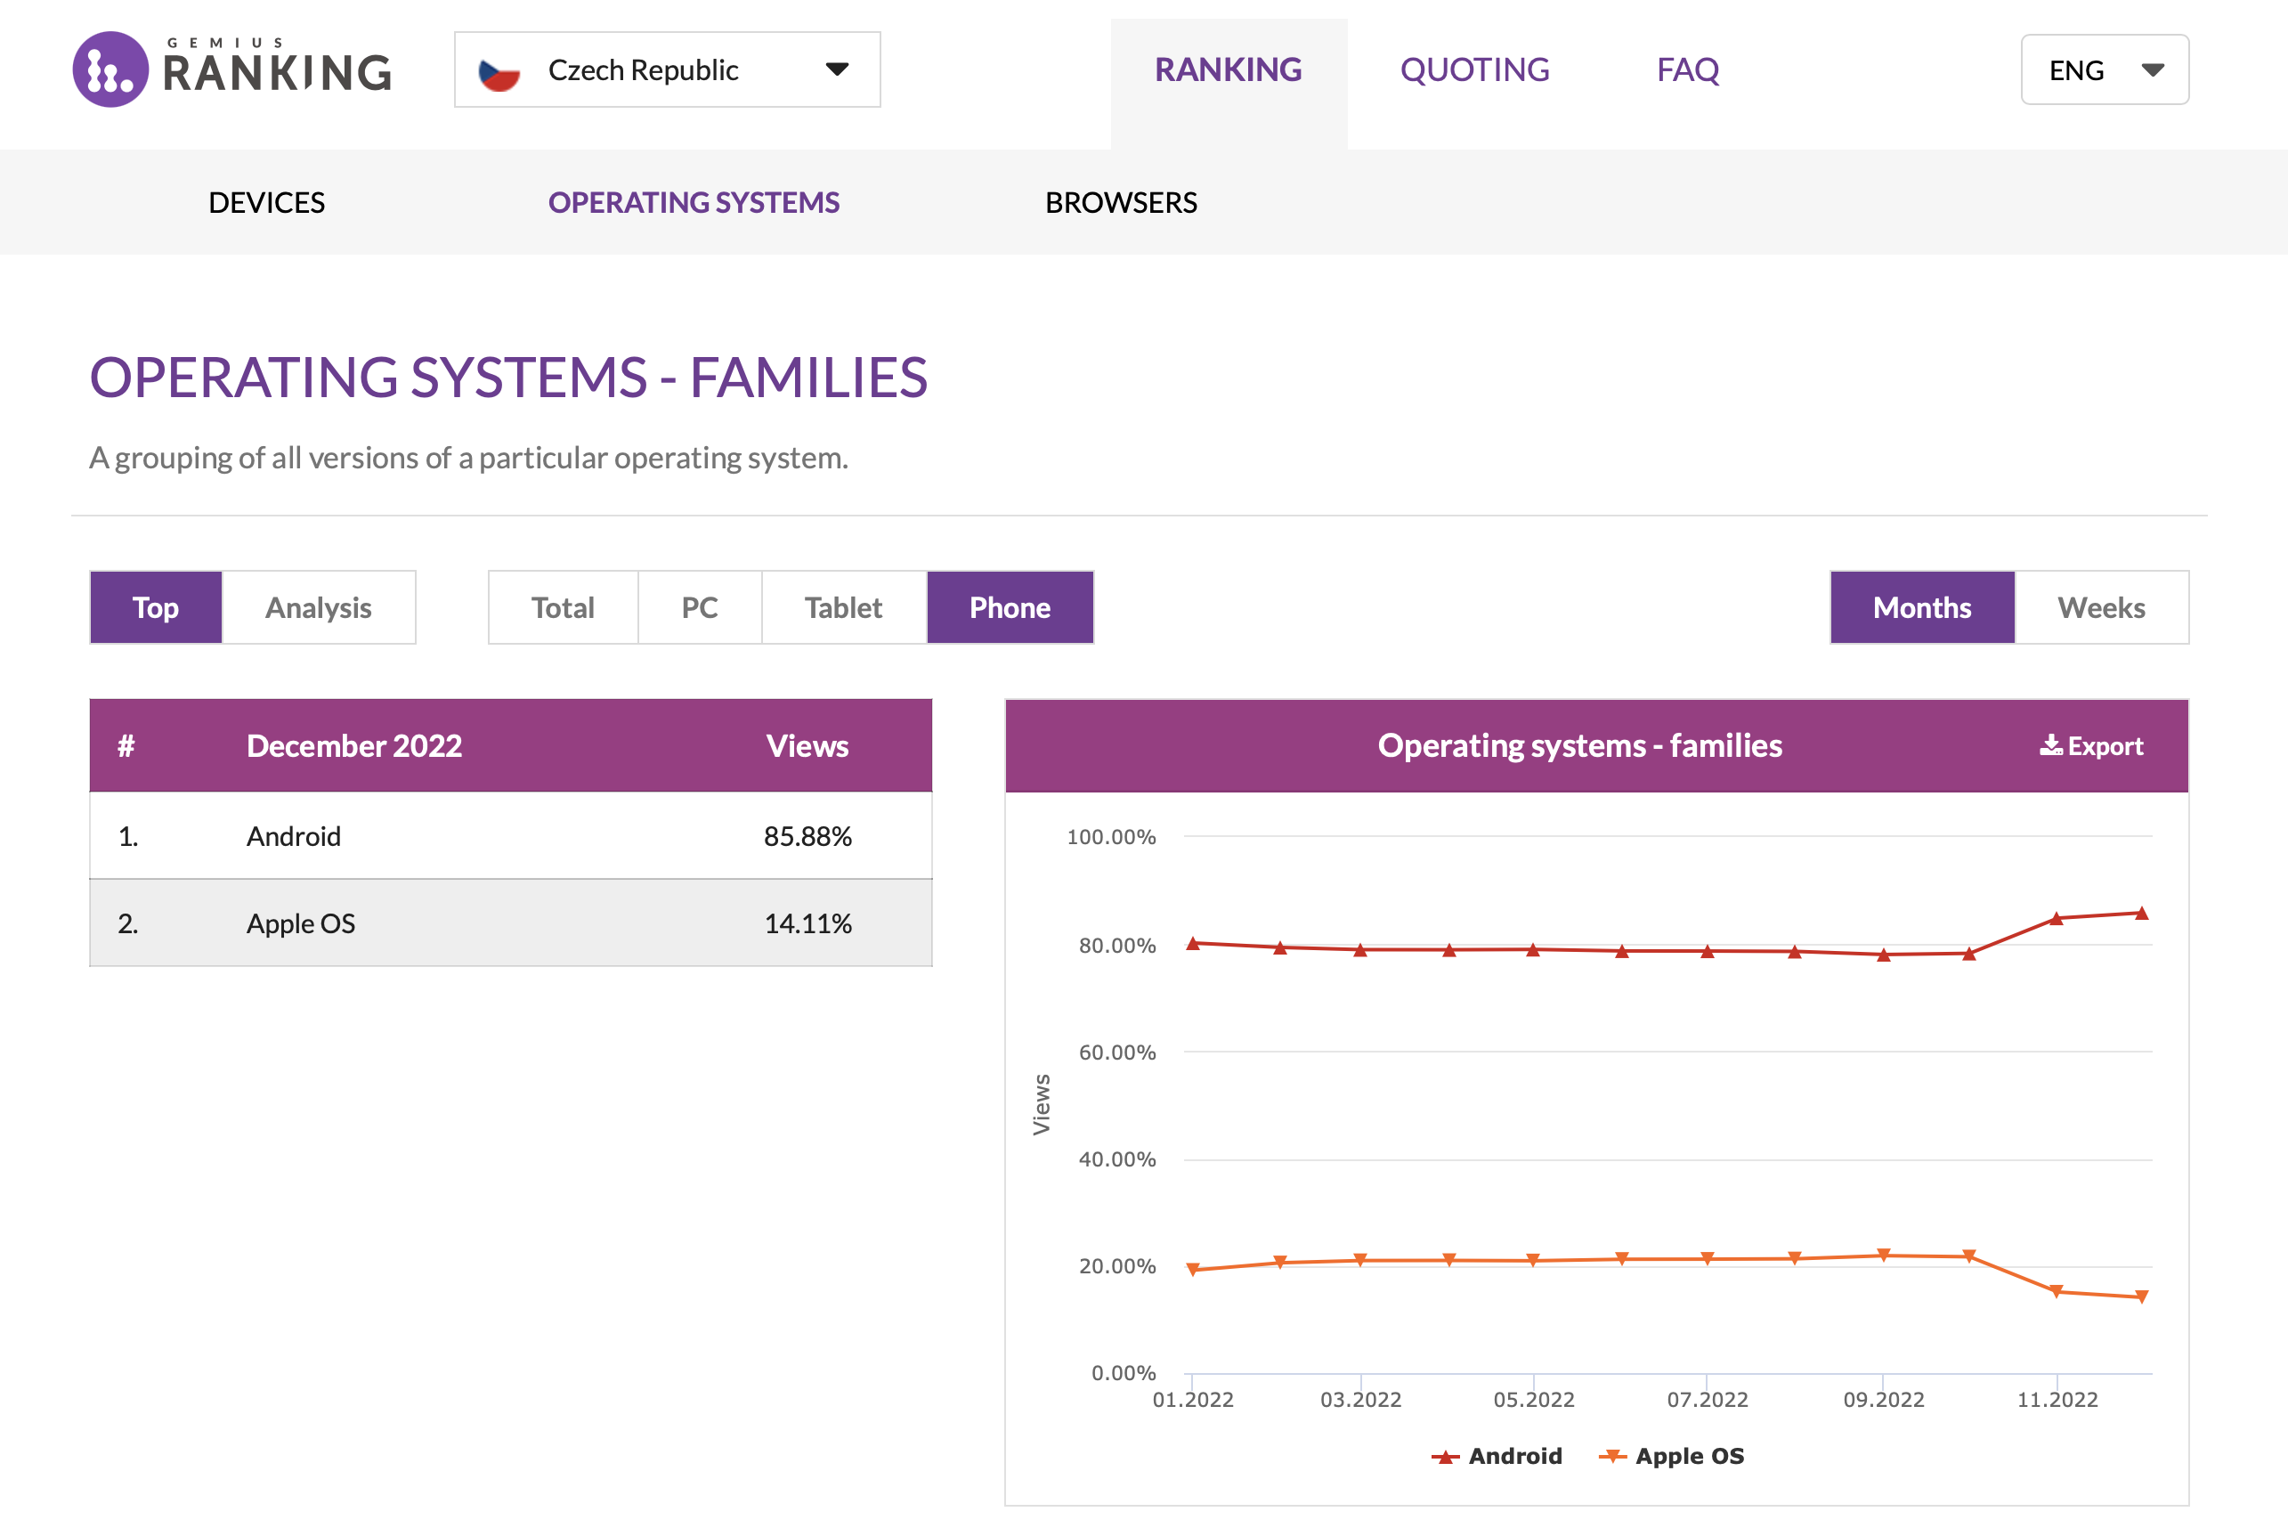The image size is (2288, 1528).
Task: Click the country selector dropdown arrow
Action: point(837,69)
